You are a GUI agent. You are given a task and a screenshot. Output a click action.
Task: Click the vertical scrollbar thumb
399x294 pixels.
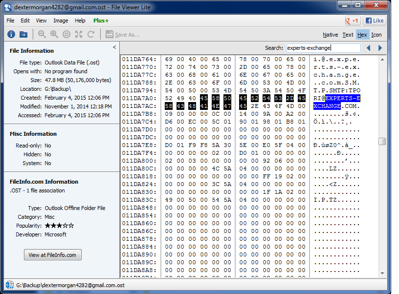point(382,141)
